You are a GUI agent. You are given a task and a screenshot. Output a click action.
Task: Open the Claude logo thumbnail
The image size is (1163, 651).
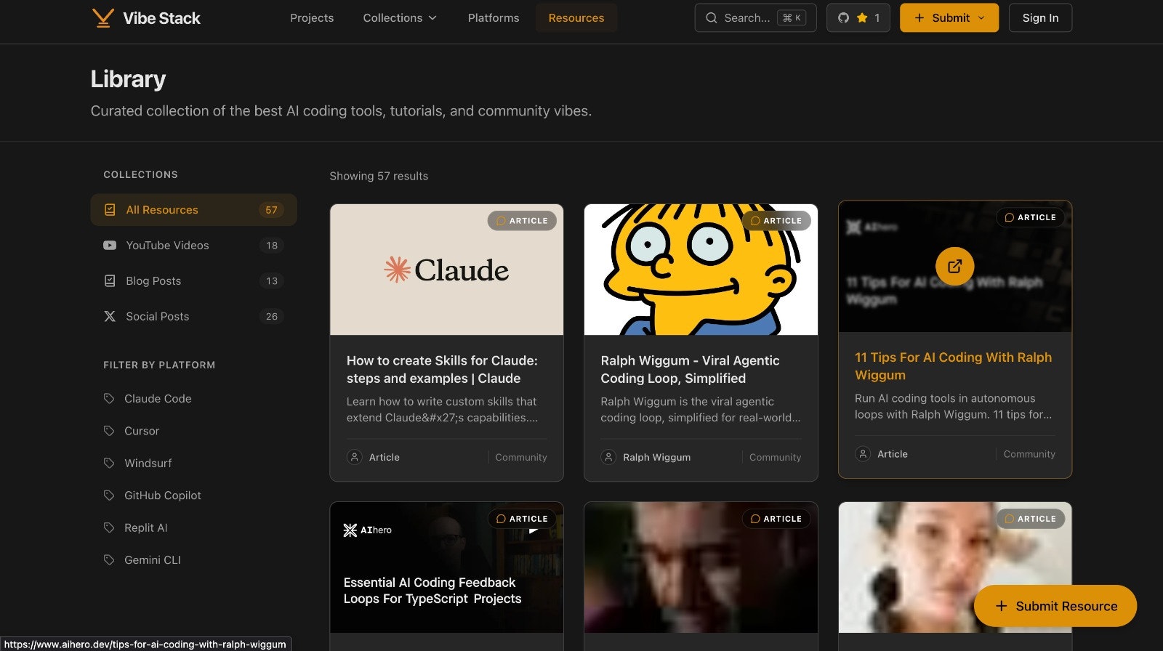pyautogui.click(x=446, y=270)
